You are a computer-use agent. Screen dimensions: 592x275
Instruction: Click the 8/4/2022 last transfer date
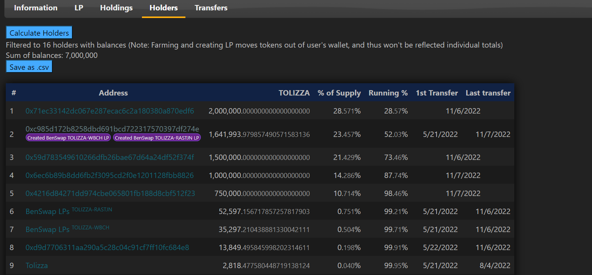[x=494, y=265]
